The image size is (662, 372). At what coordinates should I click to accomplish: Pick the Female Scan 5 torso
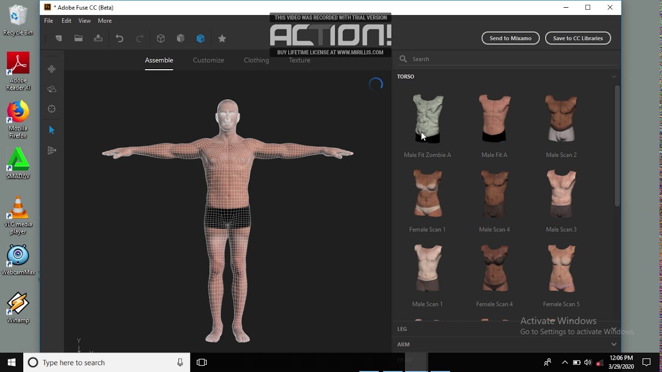pyautogui.click(x=561, y=275)
